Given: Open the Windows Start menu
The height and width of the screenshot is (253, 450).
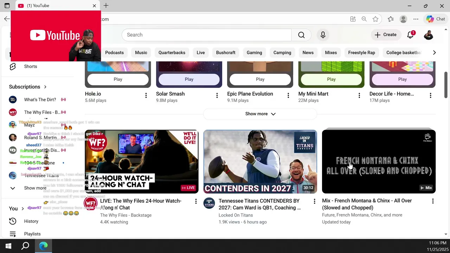Looking at the screenshot, I should tap(8, 246).
